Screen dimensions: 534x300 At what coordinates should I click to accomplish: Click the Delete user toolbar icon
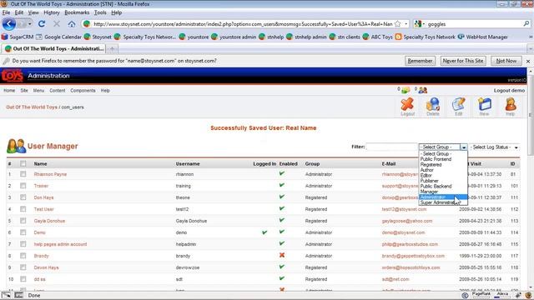[x=433, y=107]
